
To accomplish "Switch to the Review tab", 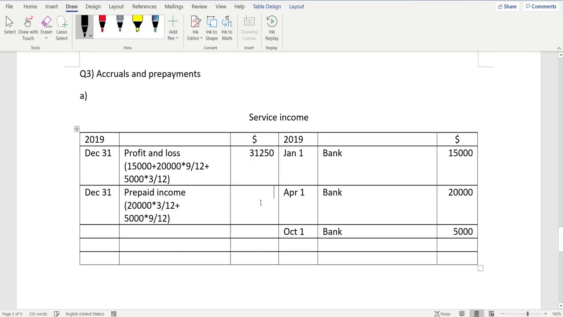I will tap(199, 7).
